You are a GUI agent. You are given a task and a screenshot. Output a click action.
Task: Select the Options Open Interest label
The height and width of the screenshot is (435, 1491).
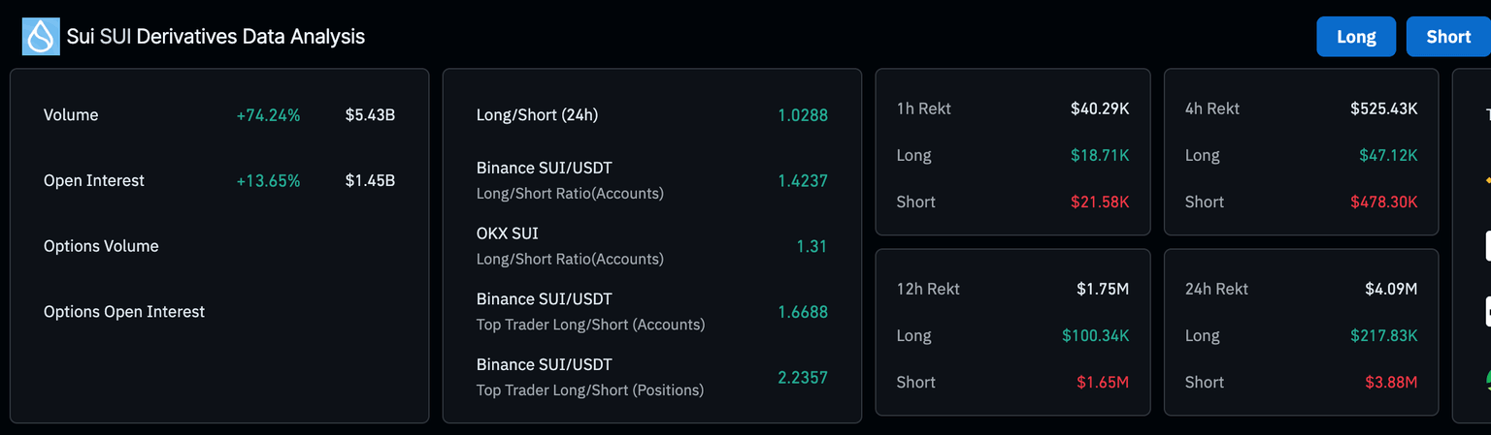(124, 312)
